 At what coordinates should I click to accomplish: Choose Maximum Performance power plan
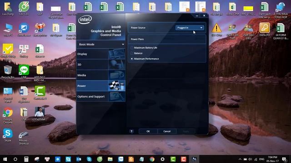tap(145, 59)
